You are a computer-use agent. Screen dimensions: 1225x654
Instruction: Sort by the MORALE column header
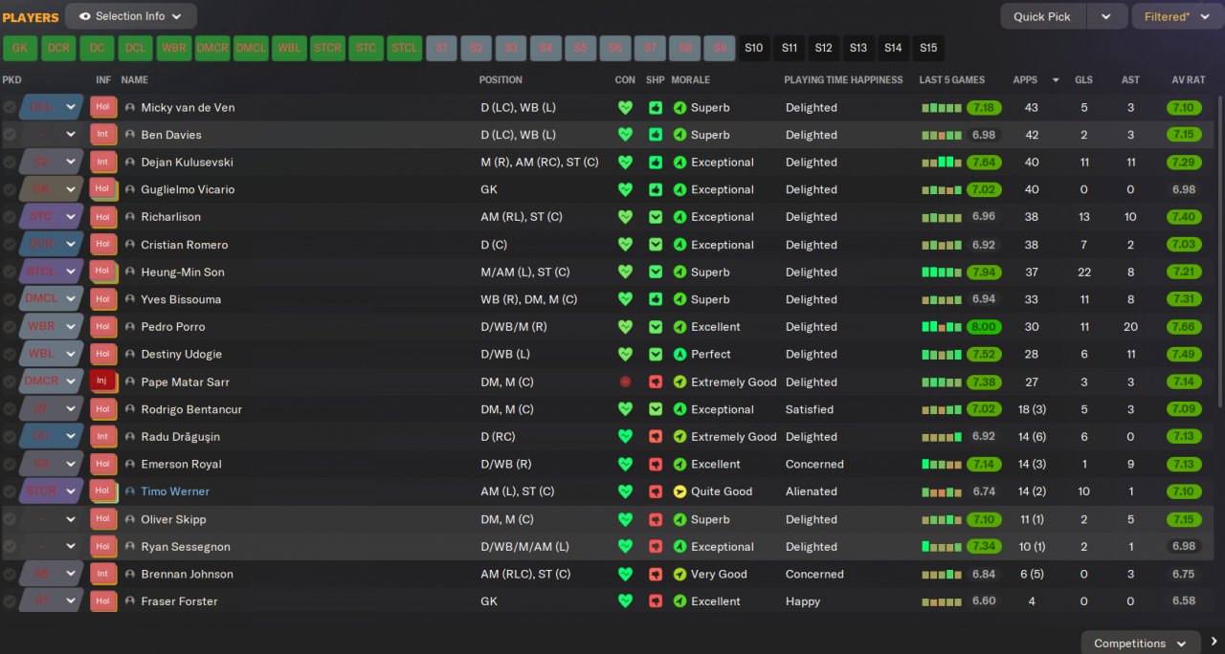691,80
